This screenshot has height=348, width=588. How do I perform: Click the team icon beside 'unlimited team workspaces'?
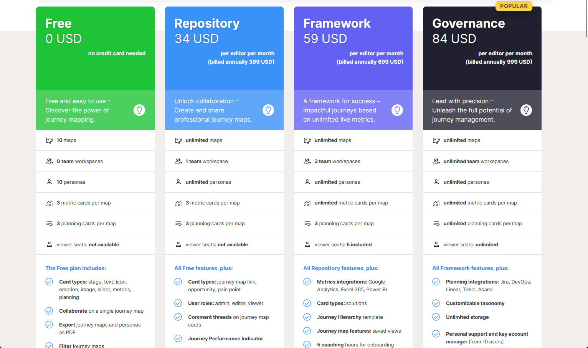pos(436,161)
